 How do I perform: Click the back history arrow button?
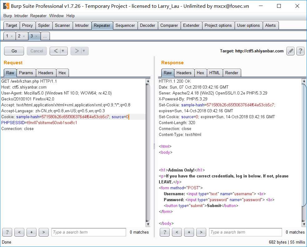coord(56,51)
